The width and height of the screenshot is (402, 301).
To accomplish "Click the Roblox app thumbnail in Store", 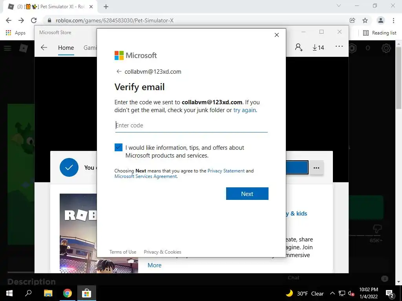I will (79, 234).
